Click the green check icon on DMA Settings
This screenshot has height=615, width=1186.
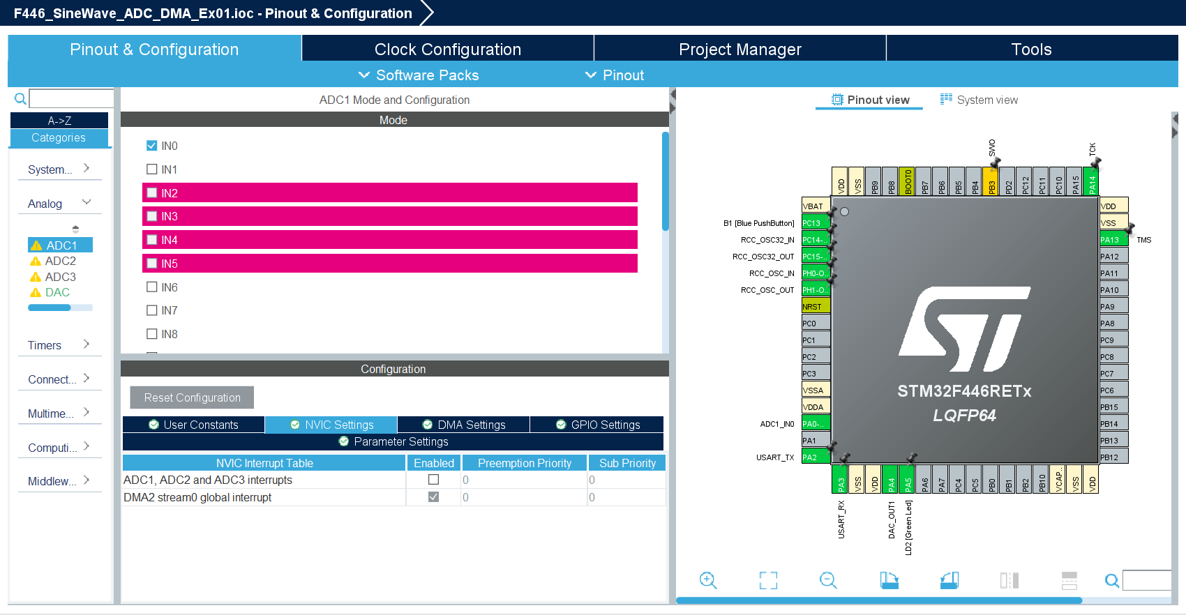pyautogui.click(x=428, y=425)
